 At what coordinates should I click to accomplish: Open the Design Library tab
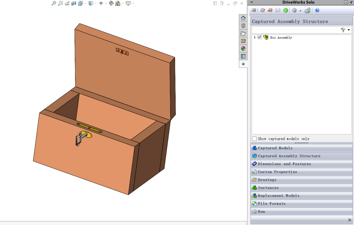(243, 26)
